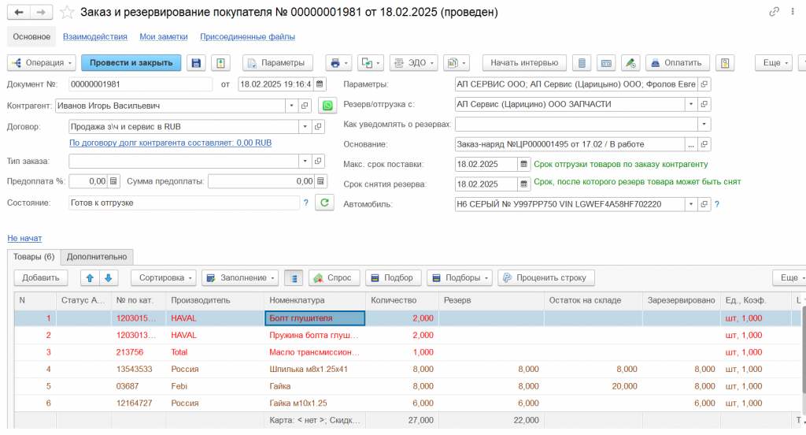This screenshot has height=435, width=806.
Task: Switch to the Дополнительно tab
Action: click(97, 256)
